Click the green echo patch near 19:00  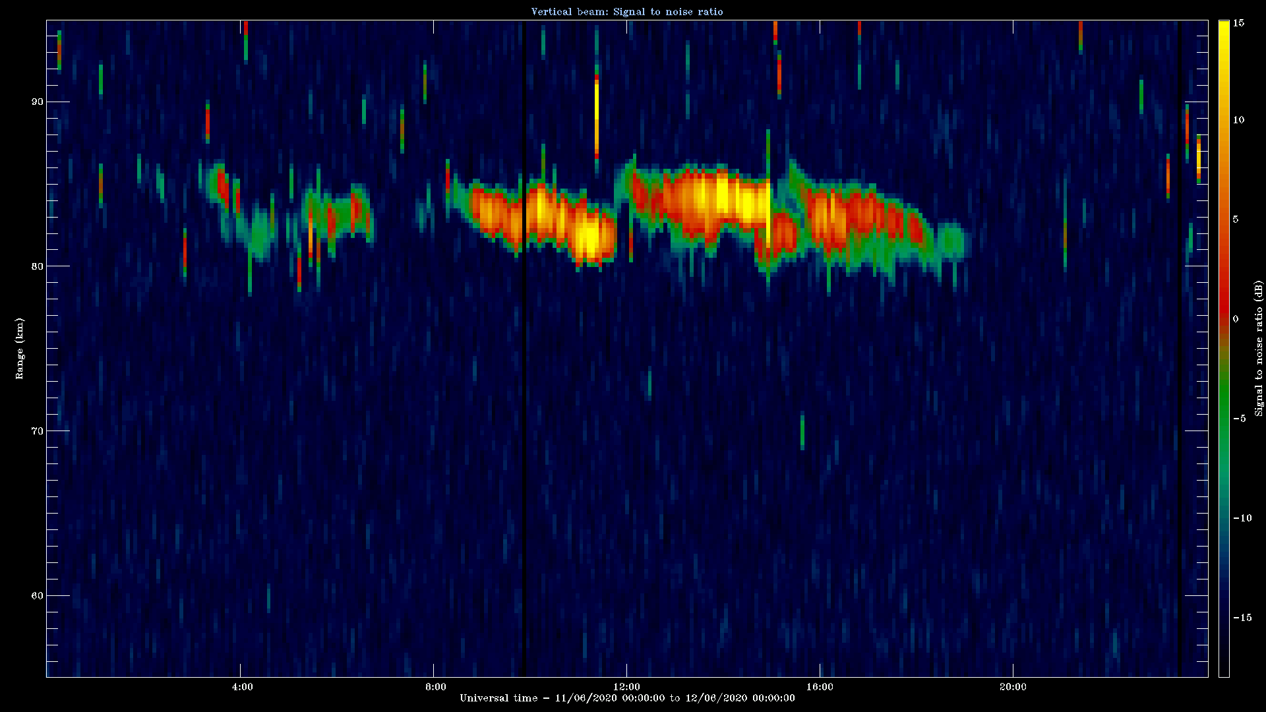tap(951, 241)
